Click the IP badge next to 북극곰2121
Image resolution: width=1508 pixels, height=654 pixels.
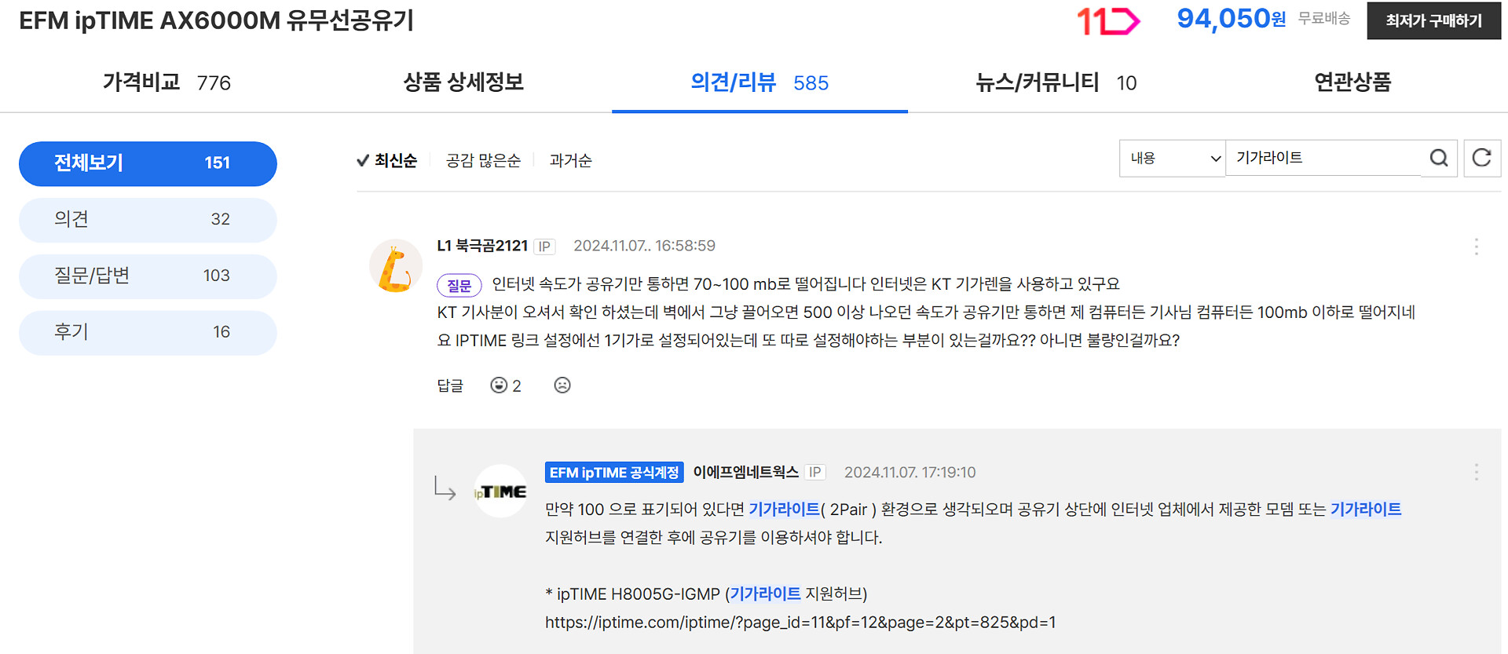544,247
